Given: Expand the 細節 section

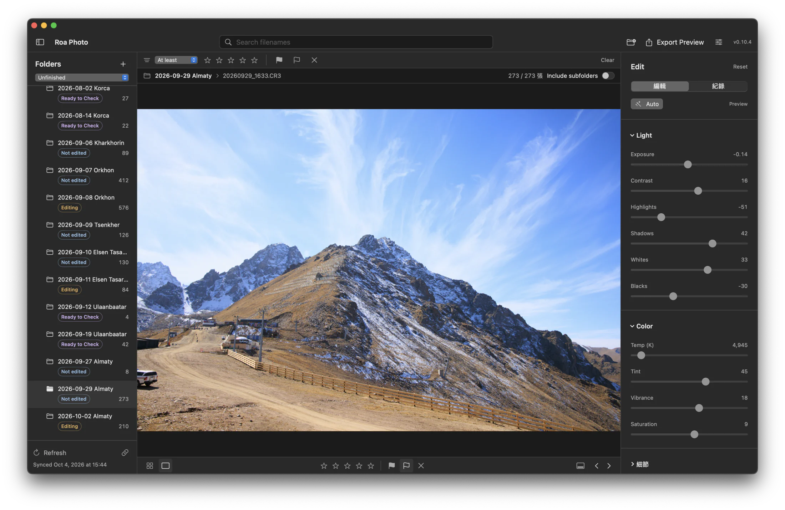Looking at the screenshot, I should pos(640,464).
